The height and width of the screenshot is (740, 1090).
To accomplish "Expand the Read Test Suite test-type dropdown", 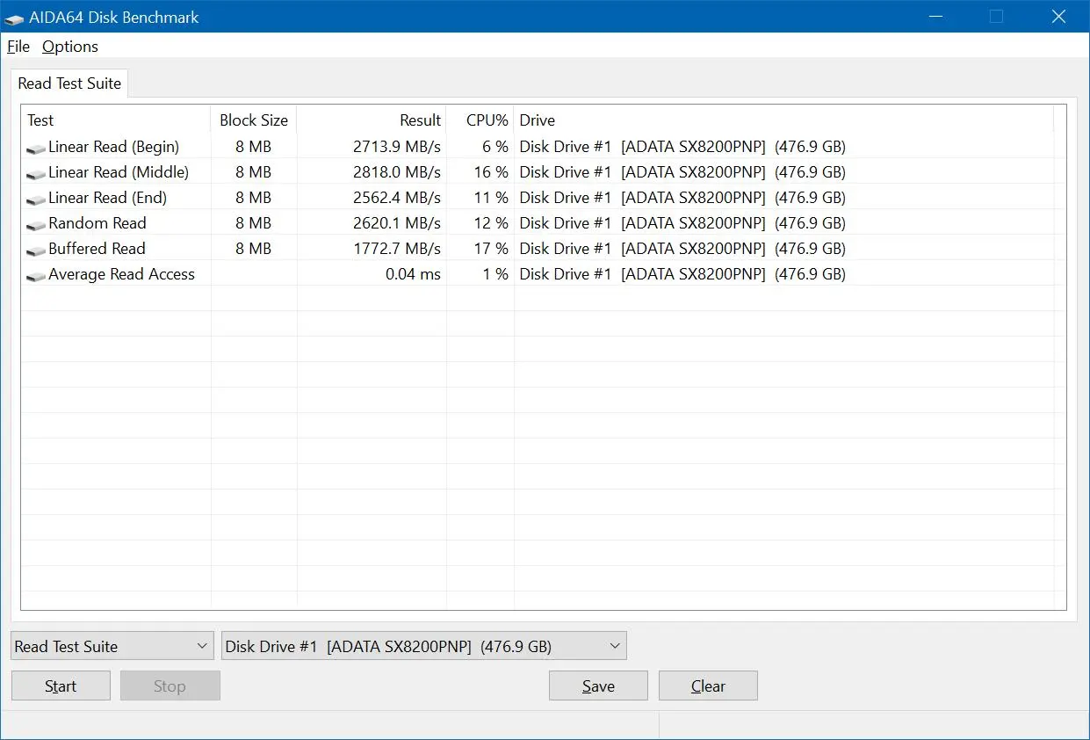I will (x=112, y=646).
